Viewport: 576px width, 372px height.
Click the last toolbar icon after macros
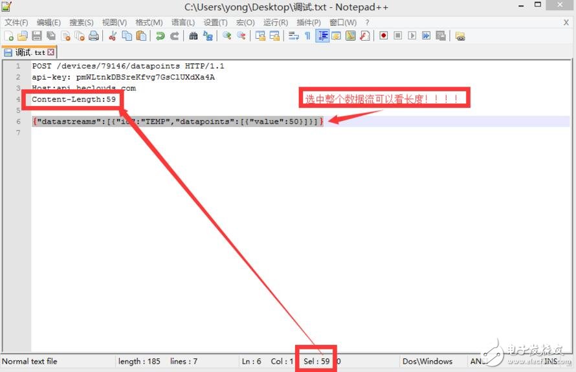coord(460,36)
